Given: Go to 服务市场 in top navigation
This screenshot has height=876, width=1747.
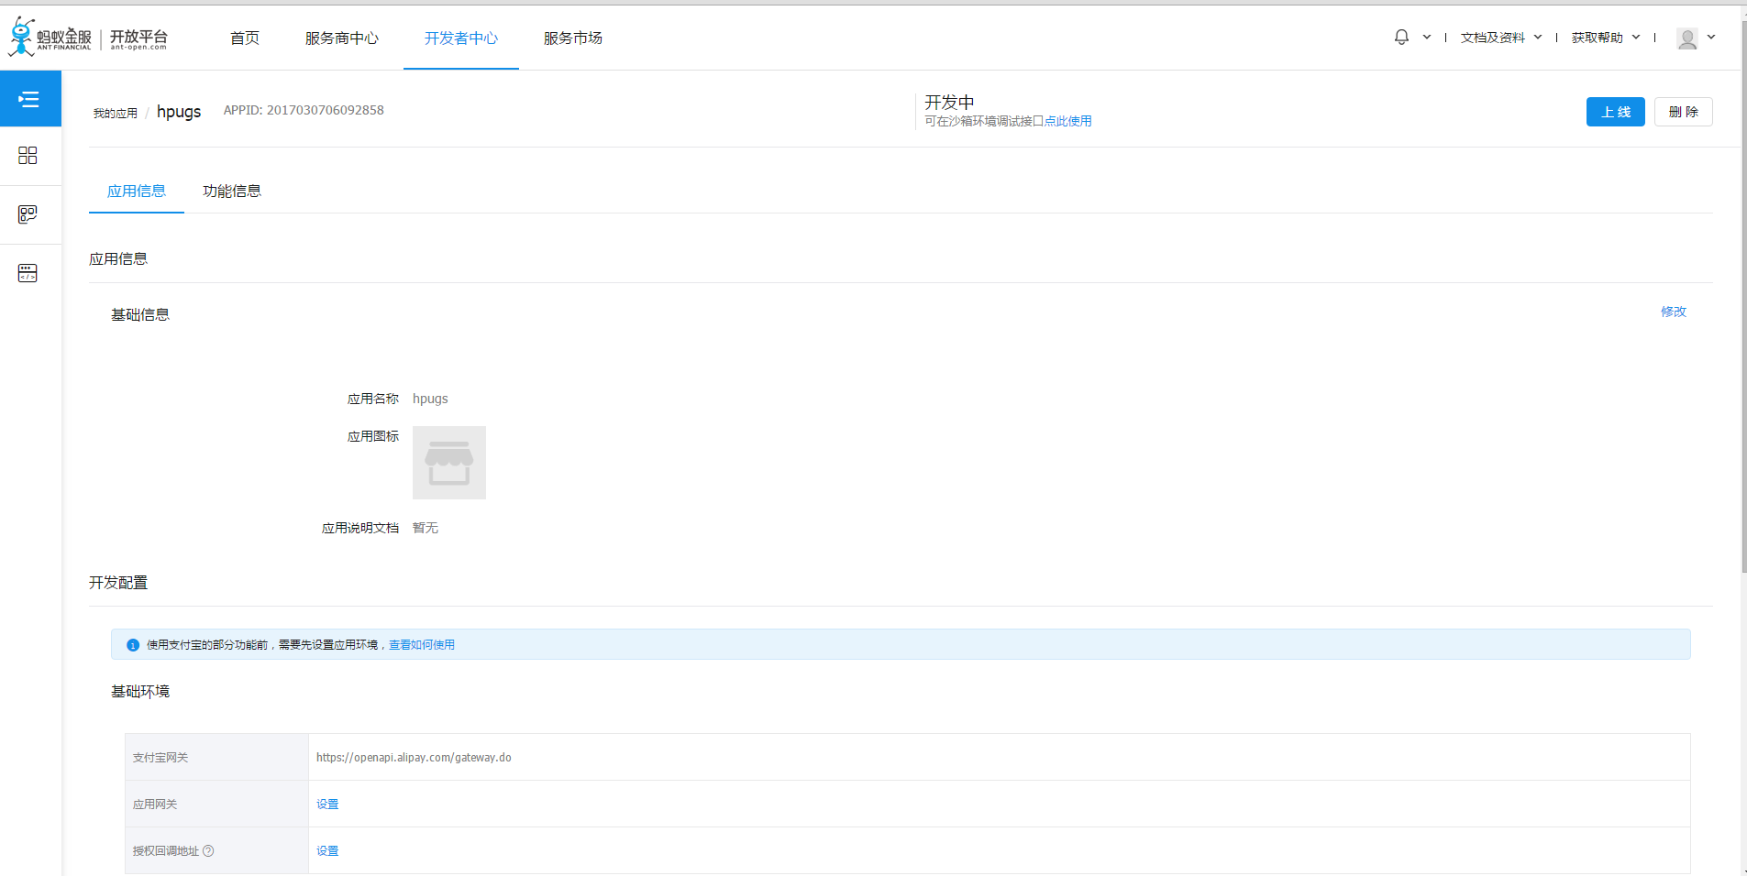Looking at the screenshot, I should (572, 38).
